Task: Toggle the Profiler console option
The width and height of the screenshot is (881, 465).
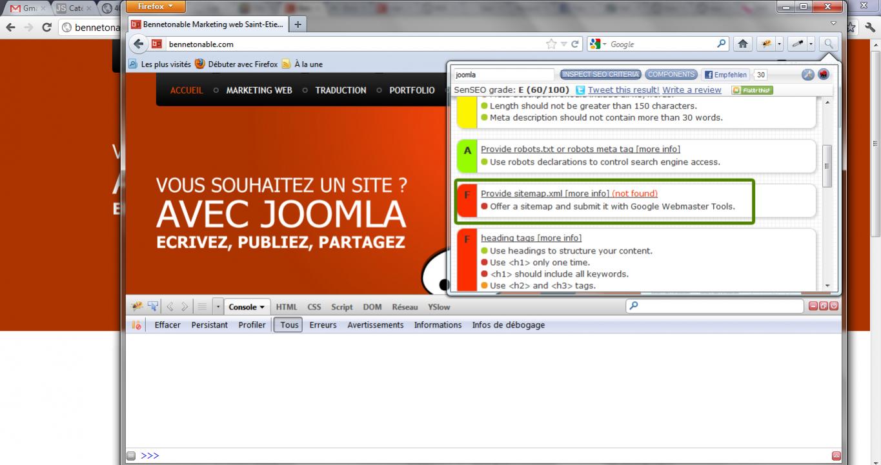Action: click(x=252, y=325)
